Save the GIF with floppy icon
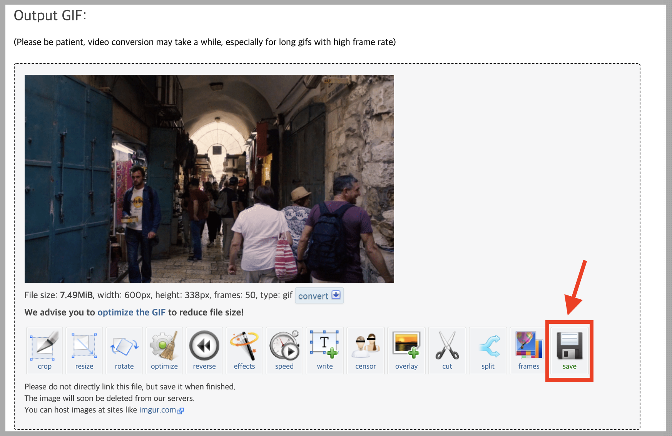672x436 pixels. point(570,350)
